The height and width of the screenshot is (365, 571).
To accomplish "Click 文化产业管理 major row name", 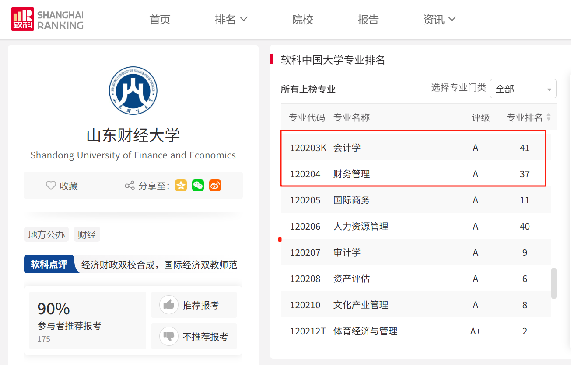I will pos(361,305).
